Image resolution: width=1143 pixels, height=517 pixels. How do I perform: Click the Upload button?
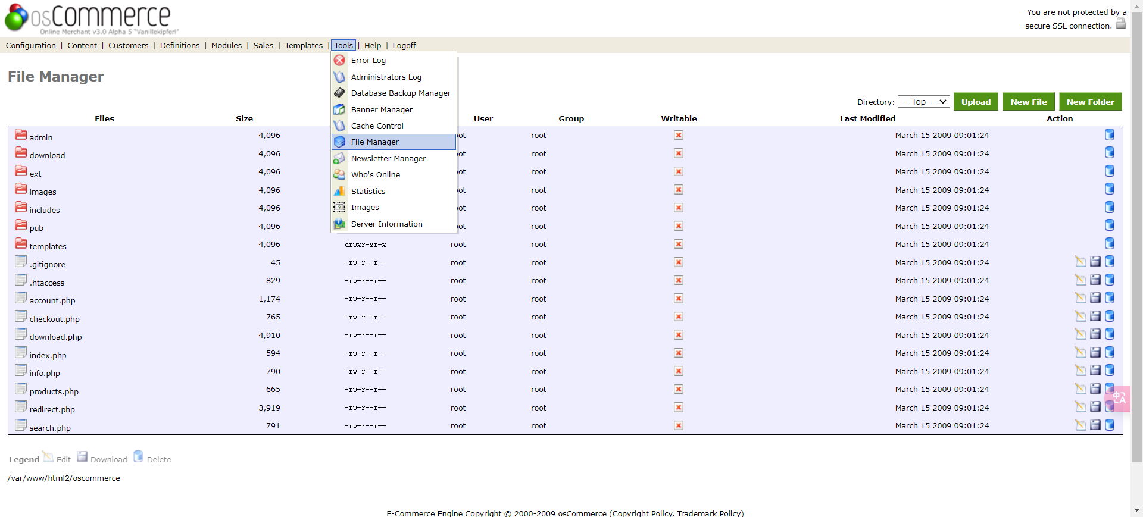click(976, 102)
